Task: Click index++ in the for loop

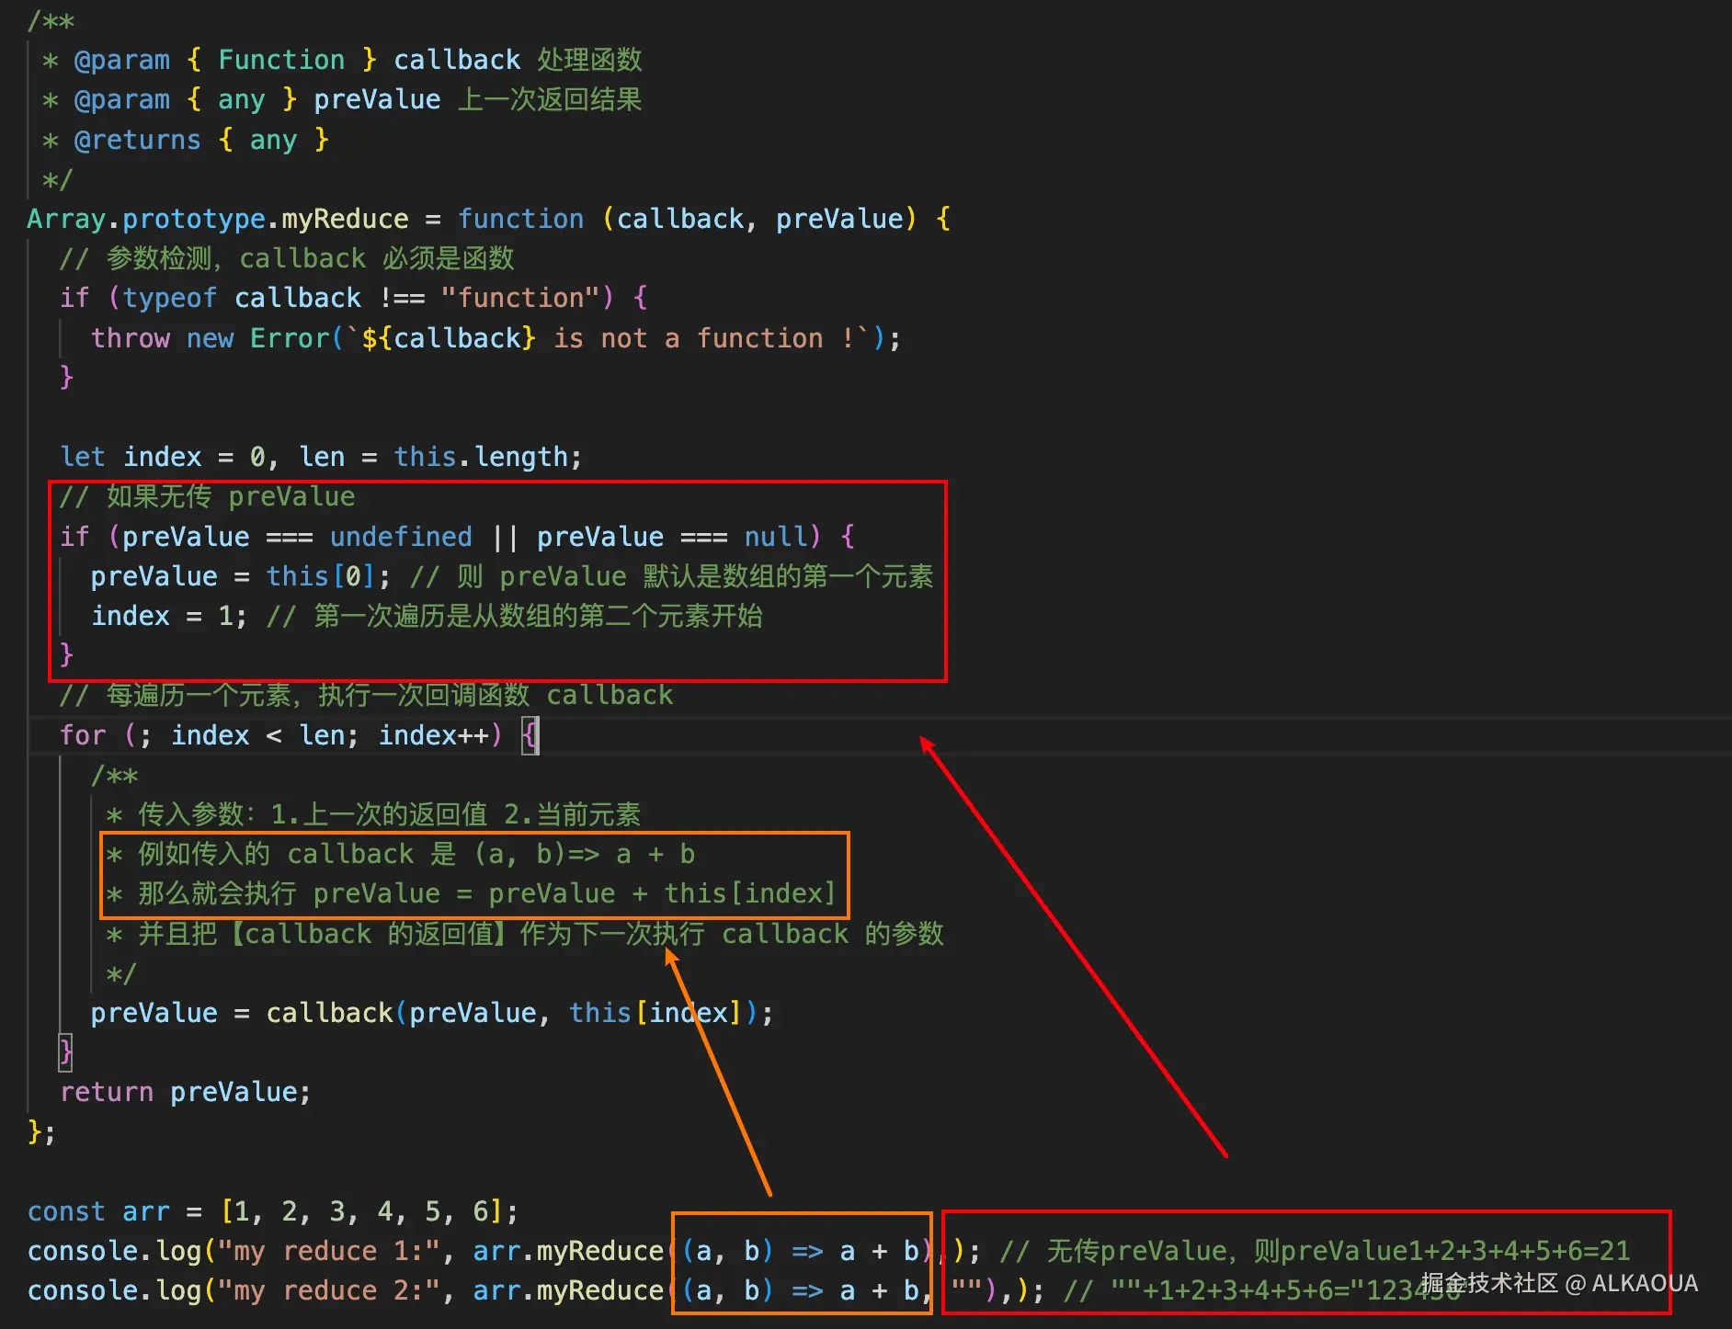Action: [x=434, y=735]
